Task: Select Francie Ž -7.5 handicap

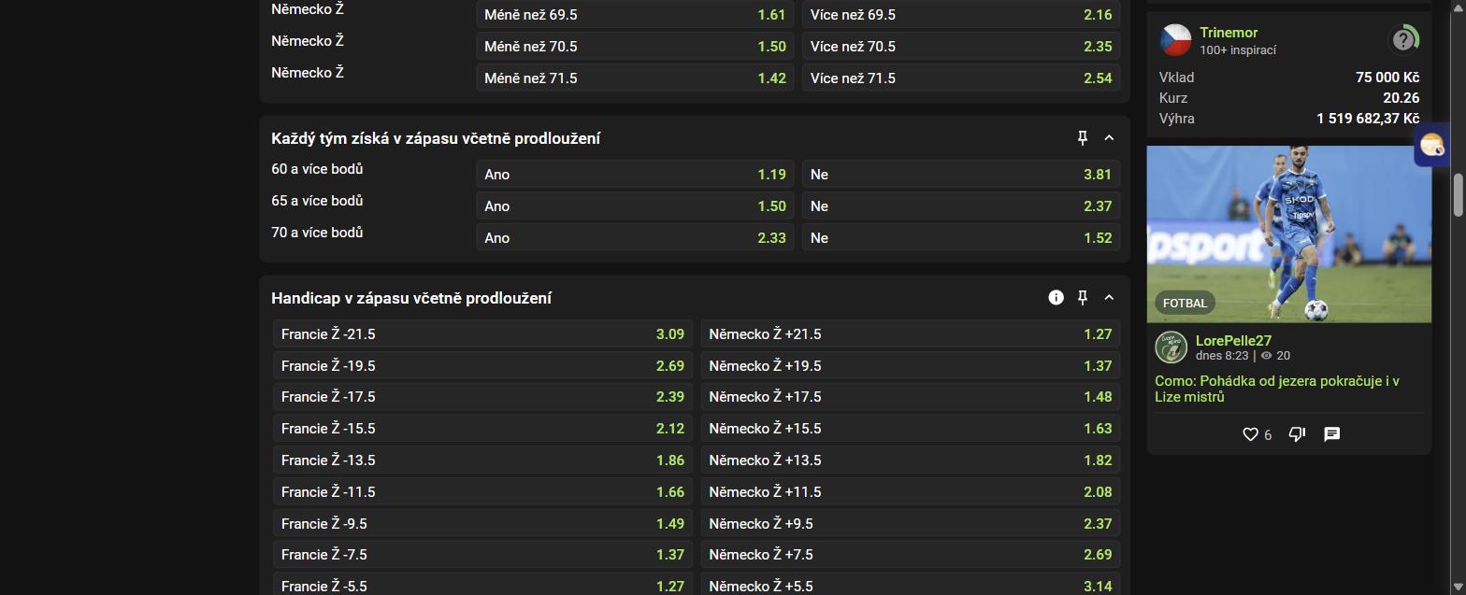Action: (482, 555)
